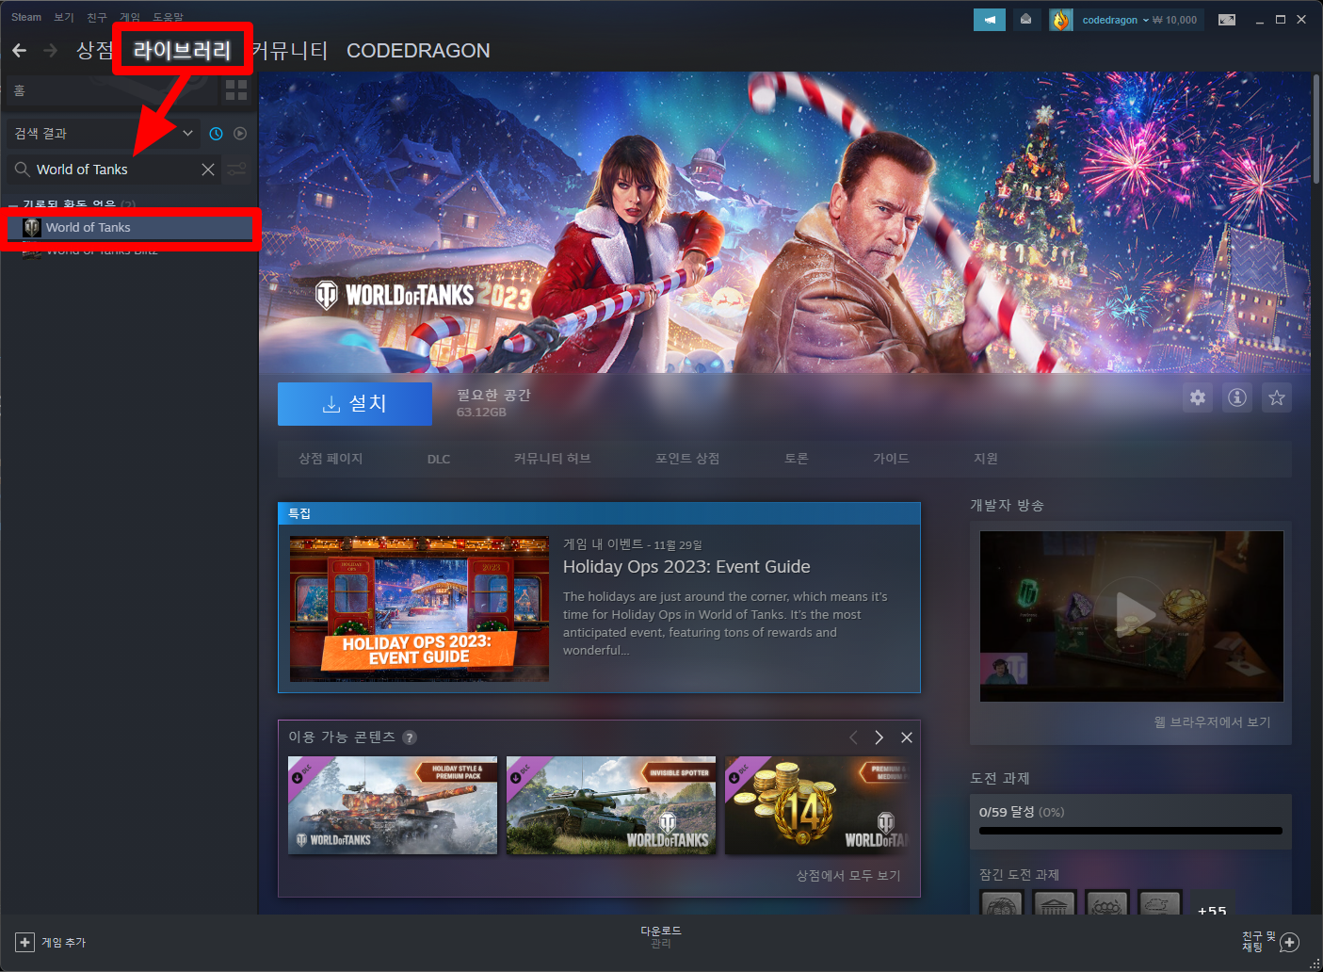
Task: Click the recent activity clock icon
Action: point(216,134)
